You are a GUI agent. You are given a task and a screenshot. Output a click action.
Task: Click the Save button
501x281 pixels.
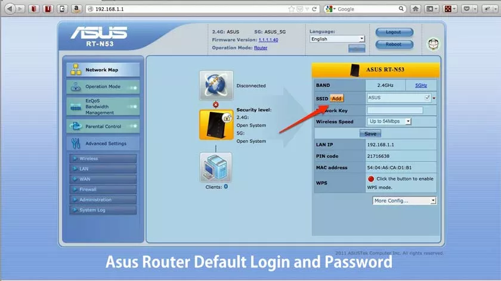(x=370, y=133)
